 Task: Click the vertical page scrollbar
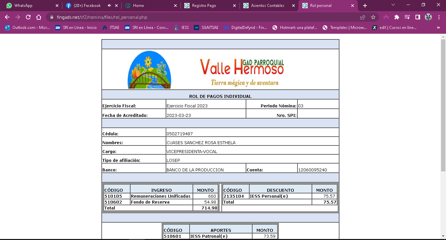point(443,105)
